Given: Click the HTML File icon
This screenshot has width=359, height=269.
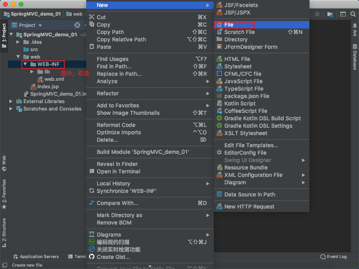Looking at the screenshot, I should tap(219, 59).
